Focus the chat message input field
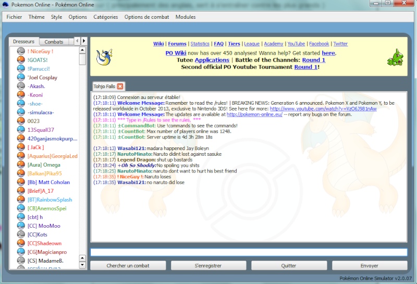 click(x=249, y=252)
